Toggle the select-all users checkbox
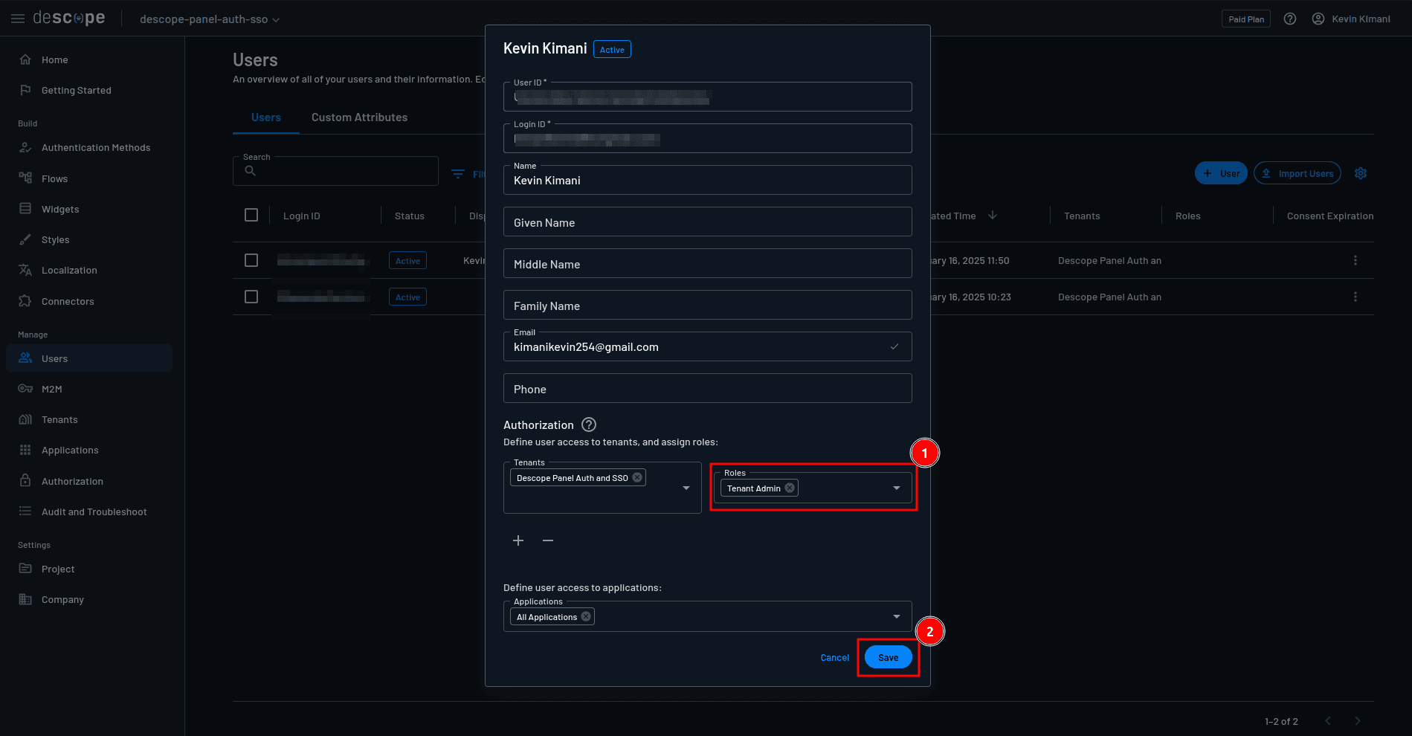Image resolution: width=1412 pixels, height=736 pixels. (x=251, y=215)
